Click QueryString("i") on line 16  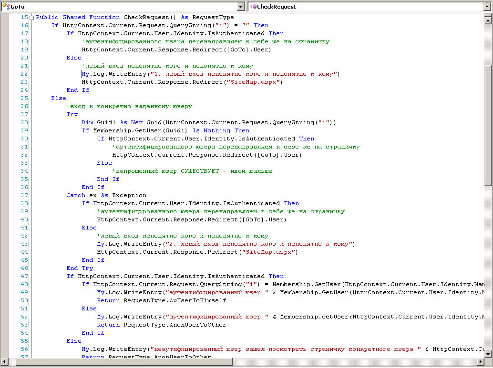coord(199,25)
